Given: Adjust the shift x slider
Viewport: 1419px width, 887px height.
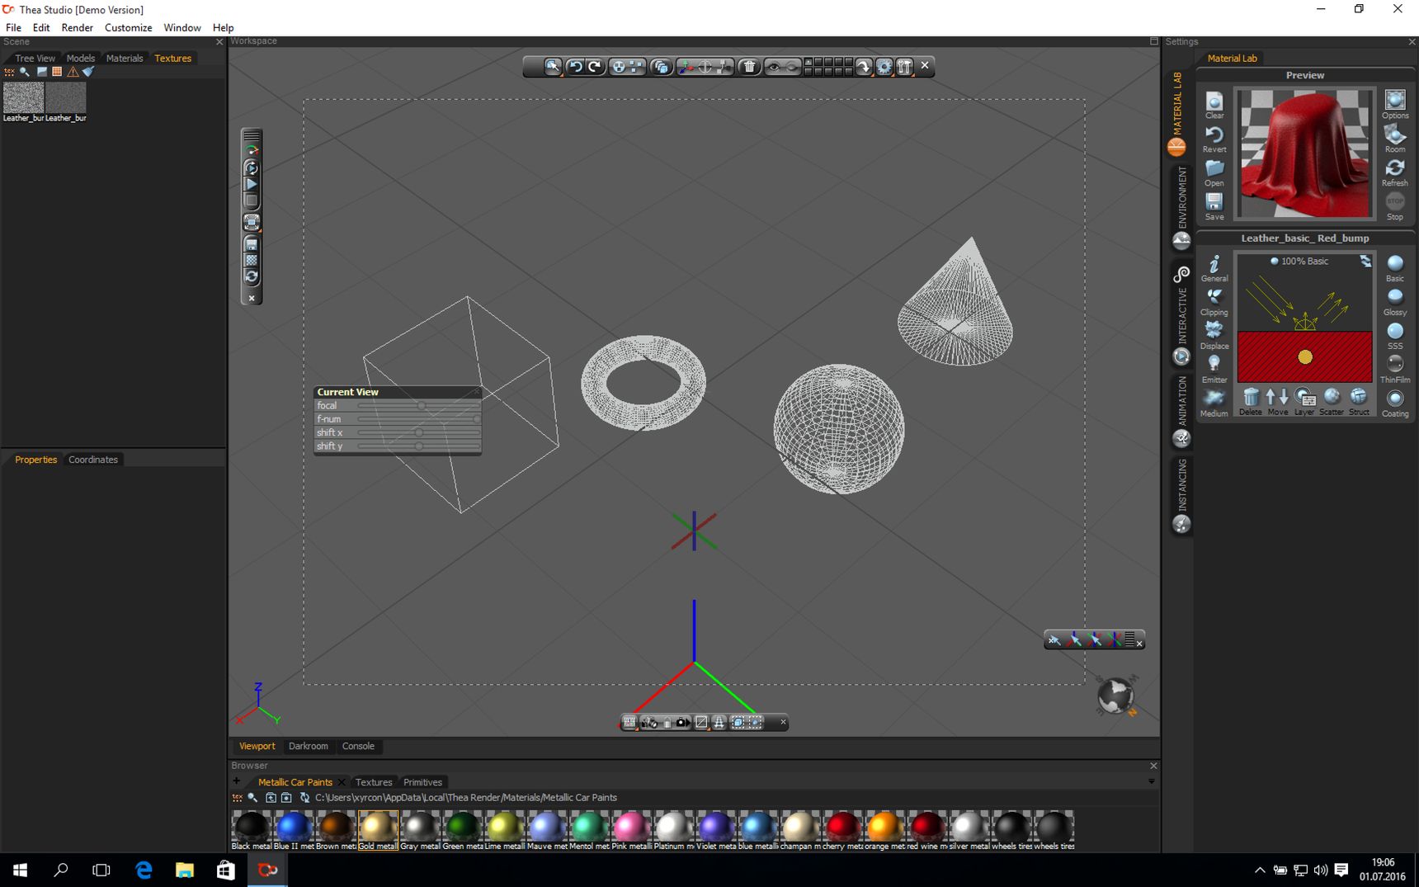Looking at the screenshot, I should coord(418,432).
